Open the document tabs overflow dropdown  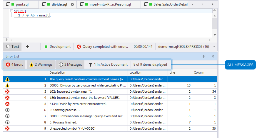pos(193,5)
